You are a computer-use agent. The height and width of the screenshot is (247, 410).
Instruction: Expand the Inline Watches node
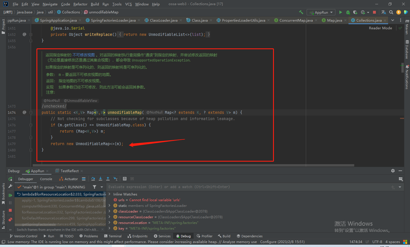coord(110,194)
